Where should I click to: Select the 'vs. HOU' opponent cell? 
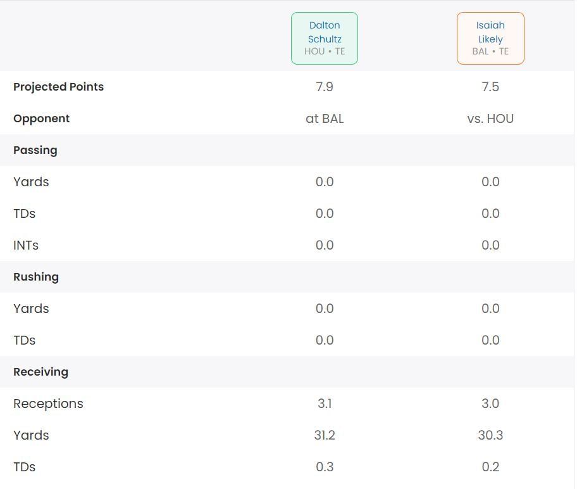(x=490, y=118)
